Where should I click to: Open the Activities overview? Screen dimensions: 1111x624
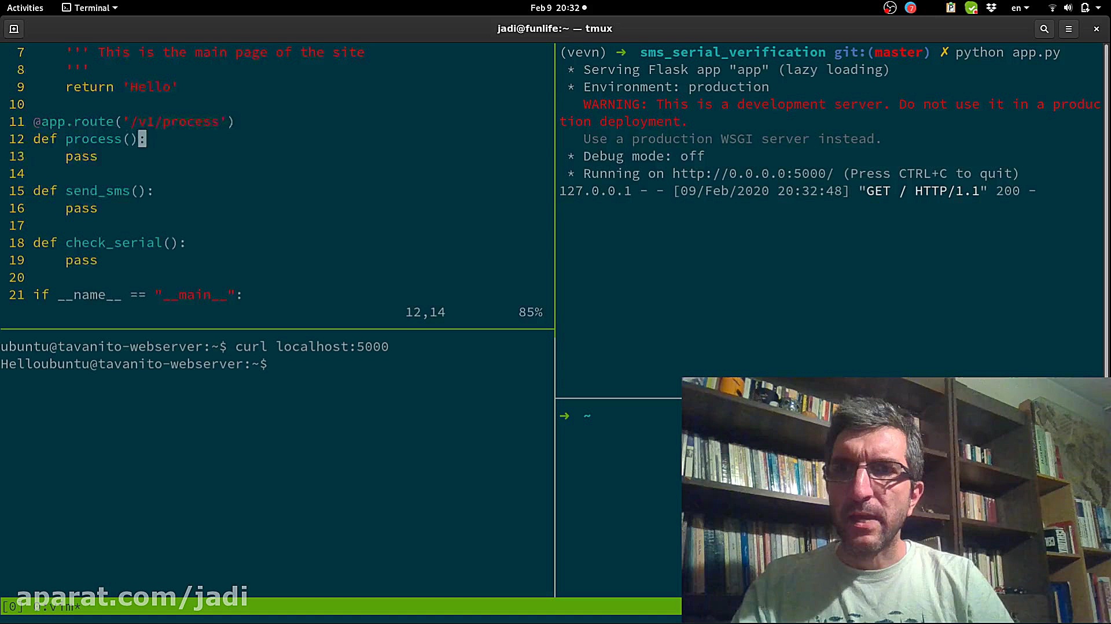pyautogui.click(x=25, y=8)
